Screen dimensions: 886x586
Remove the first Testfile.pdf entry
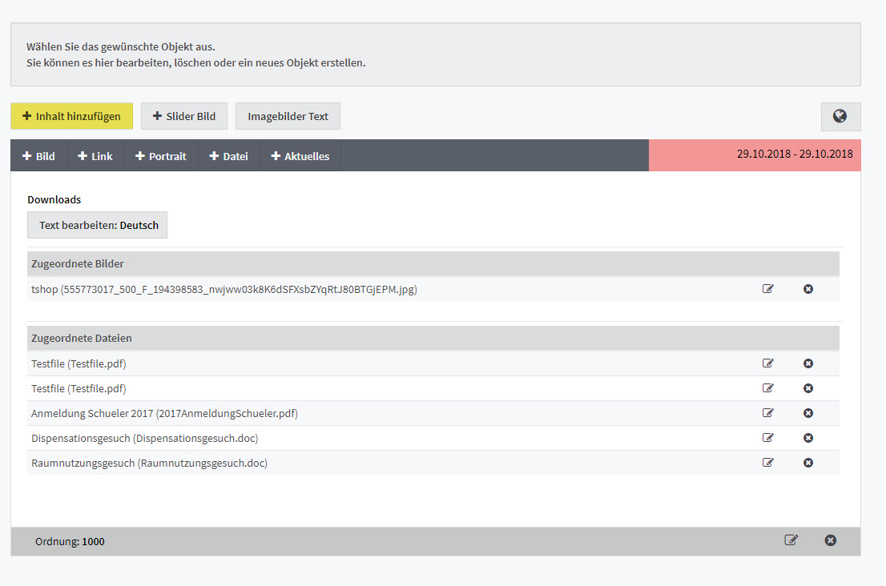pos(808,363)
